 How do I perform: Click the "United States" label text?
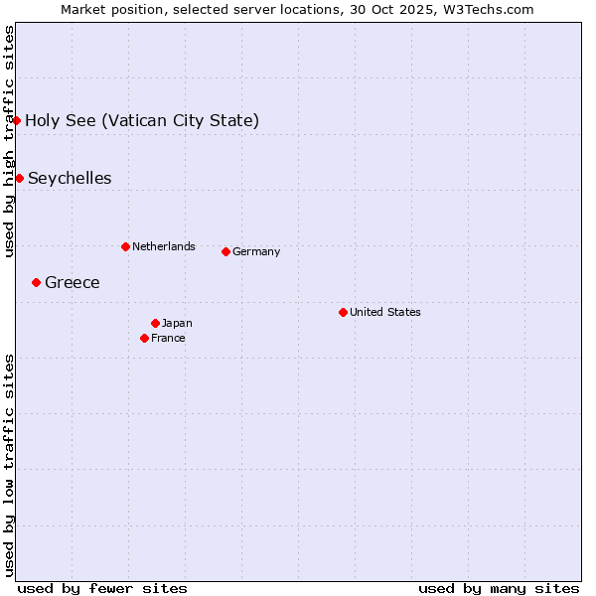click(385, 313)
